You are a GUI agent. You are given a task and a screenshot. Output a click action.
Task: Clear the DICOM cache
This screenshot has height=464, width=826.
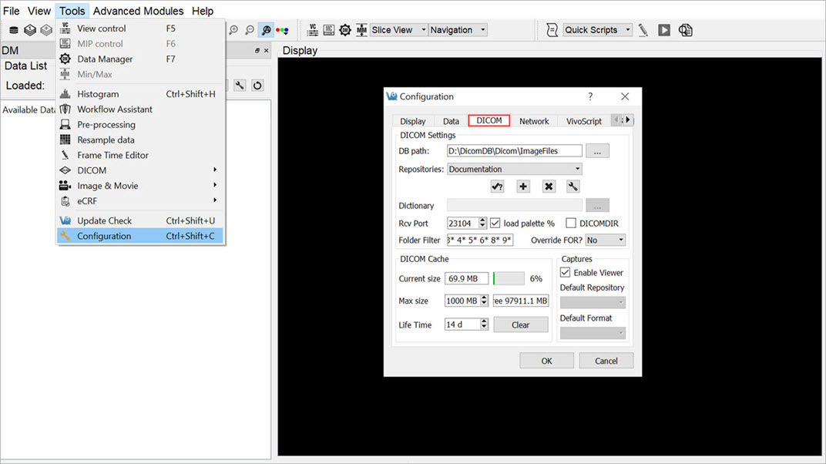click(520, 324)
